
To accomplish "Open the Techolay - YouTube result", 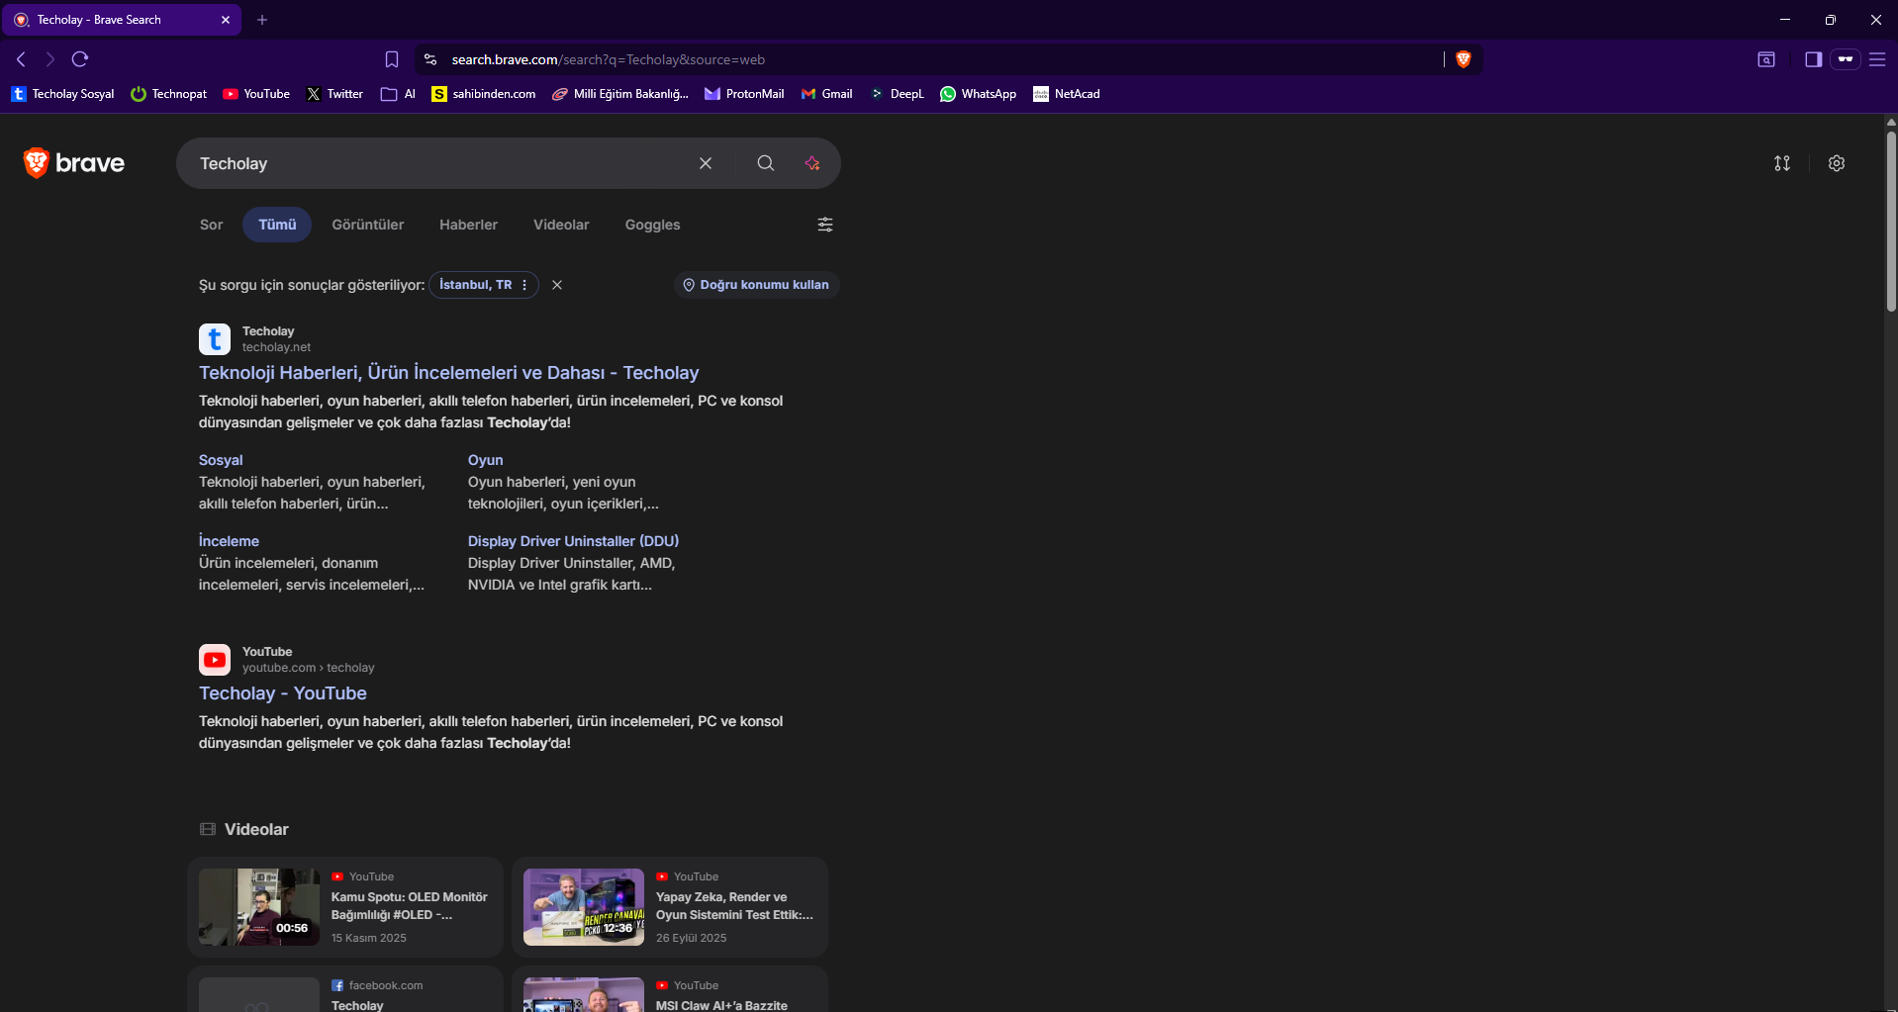I will pos(283,693).
